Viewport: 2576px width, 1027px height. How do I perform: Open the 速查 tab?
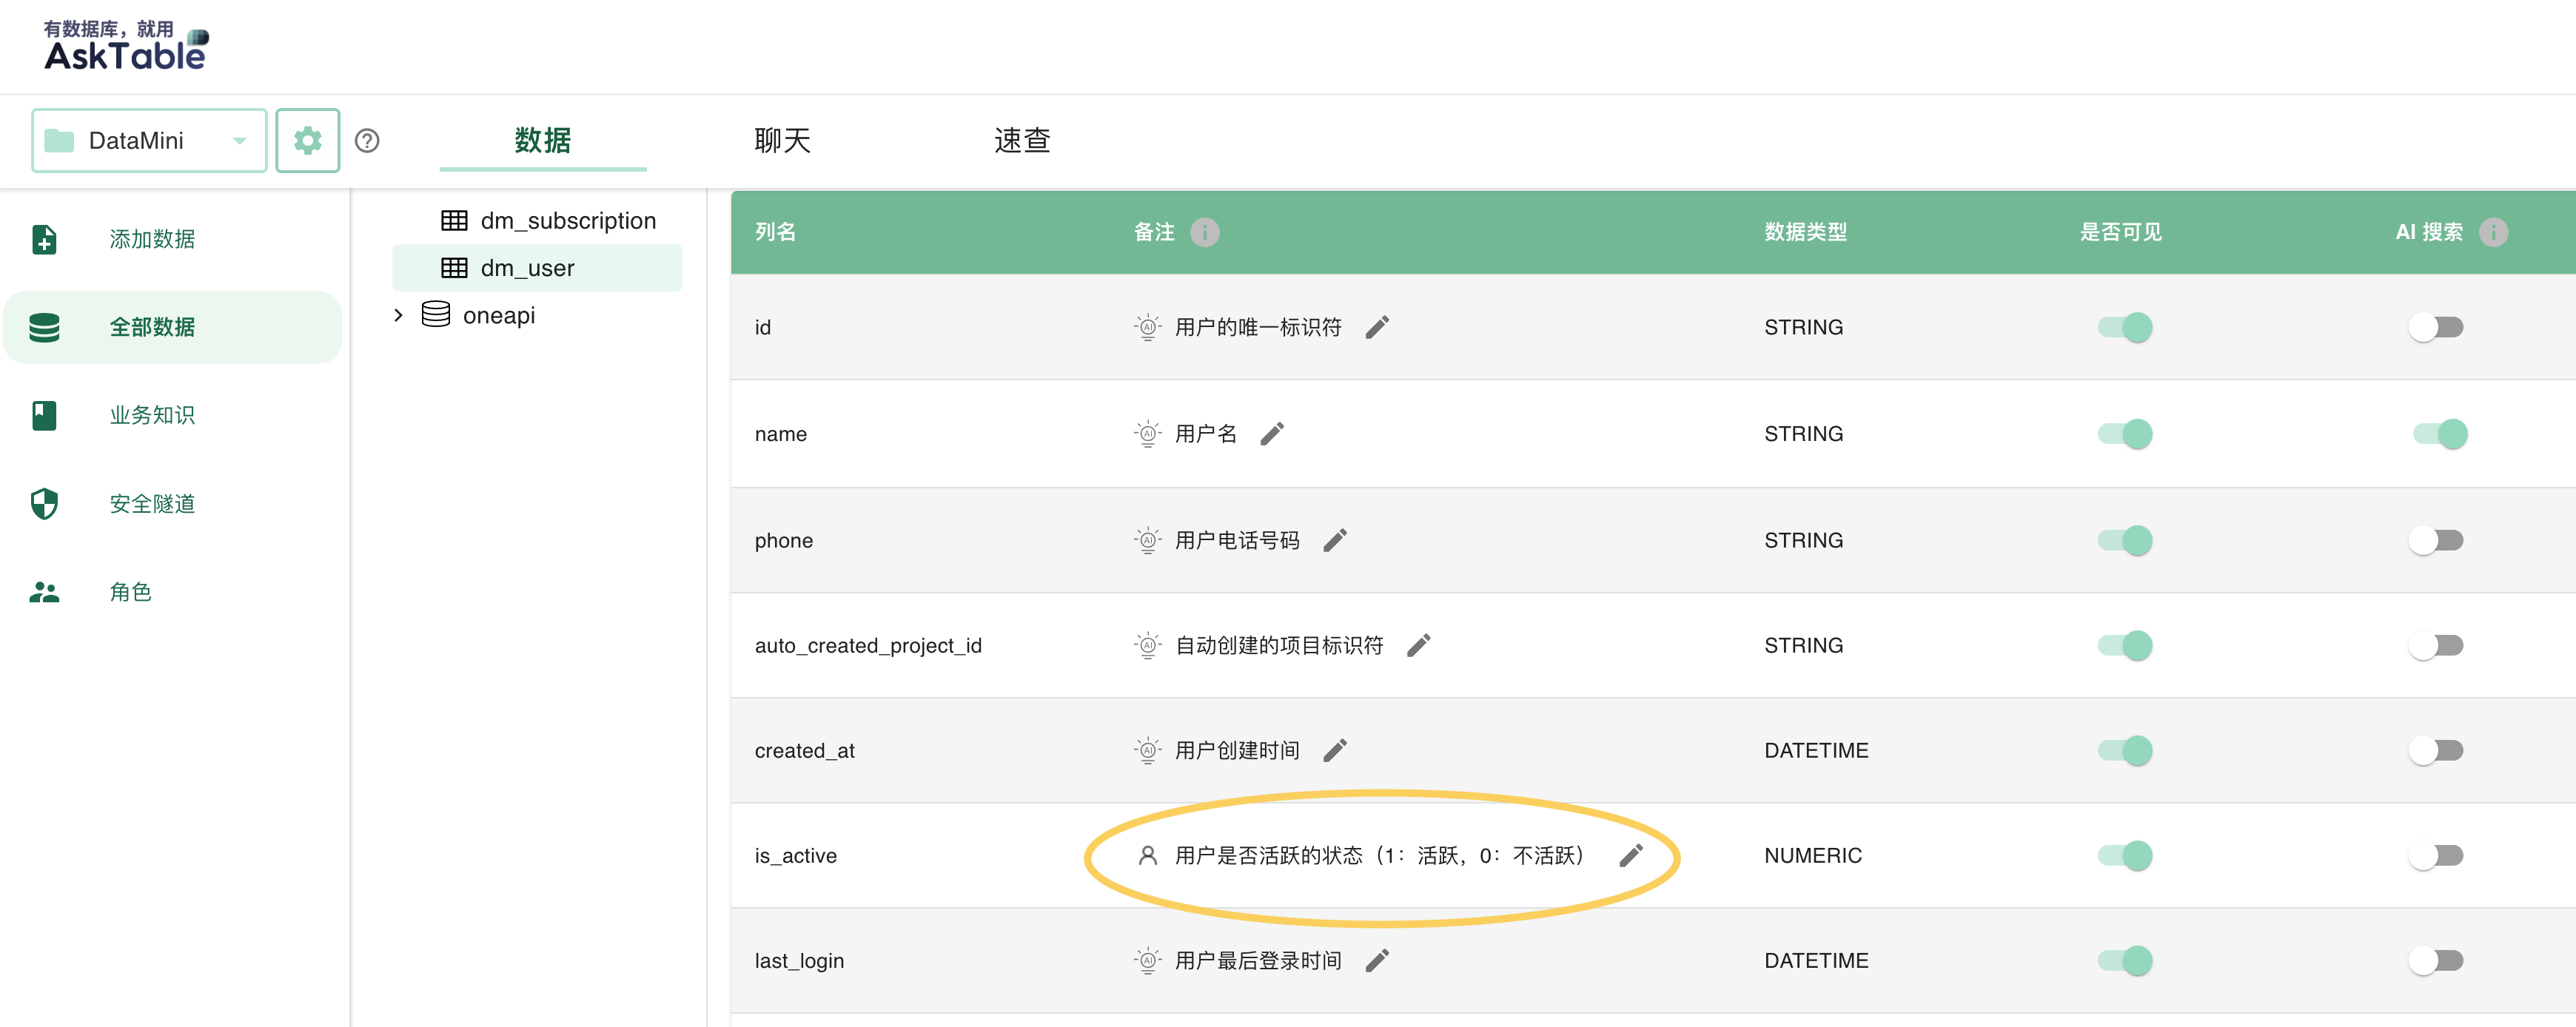tap(1021, 140)
